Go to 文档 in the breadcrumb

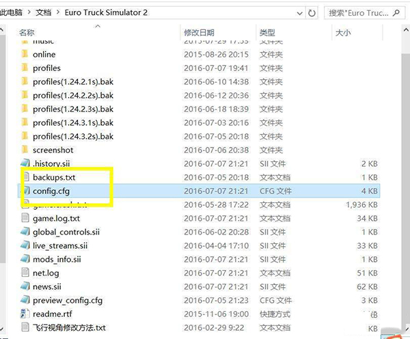coord(44,12)
